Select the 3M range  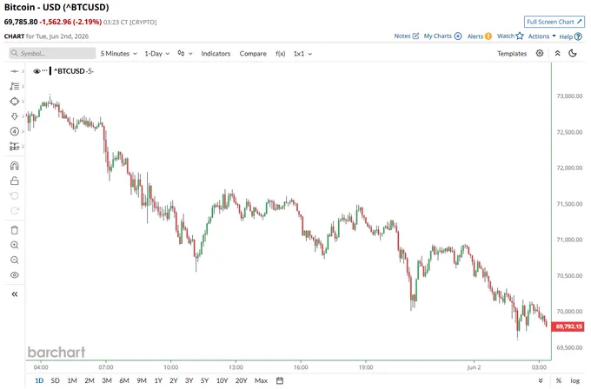107,380
